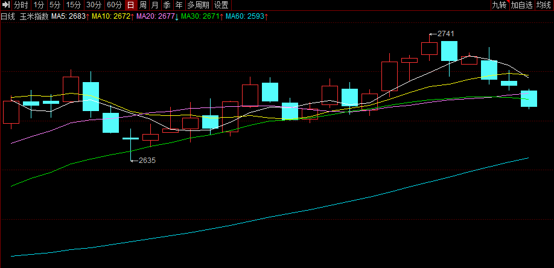Click the red candlestick under the 2741 marker
This screenshot has height=268, width=554.
(x=429, y=48)
